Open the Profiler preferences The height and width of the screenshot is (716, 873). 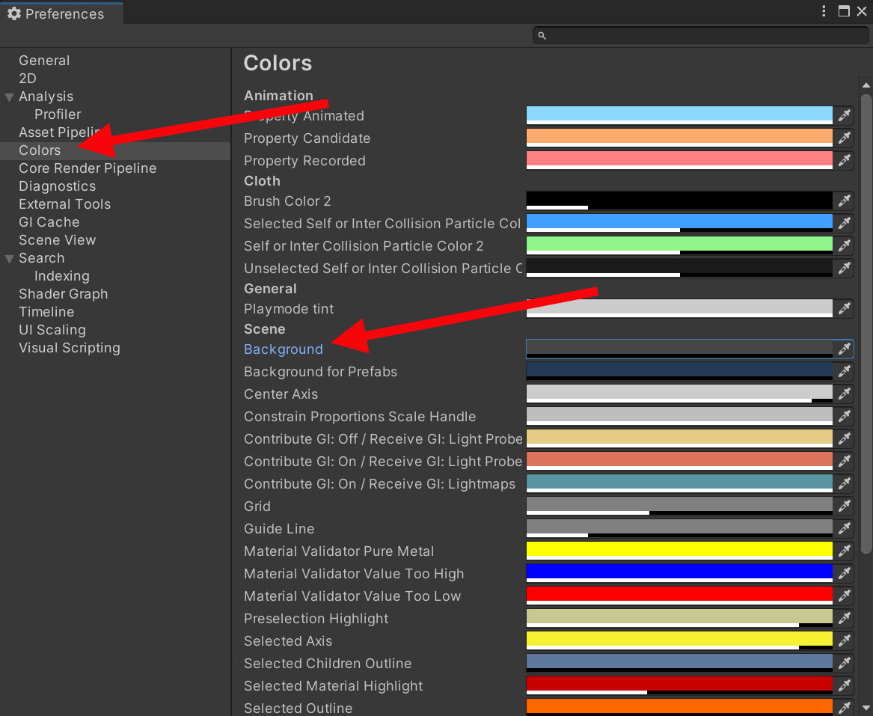(x=58, y=114)
